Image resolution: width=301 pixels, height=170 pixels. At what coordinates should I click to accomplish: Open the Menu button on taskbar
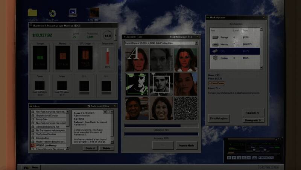click(x=31, y=167)
